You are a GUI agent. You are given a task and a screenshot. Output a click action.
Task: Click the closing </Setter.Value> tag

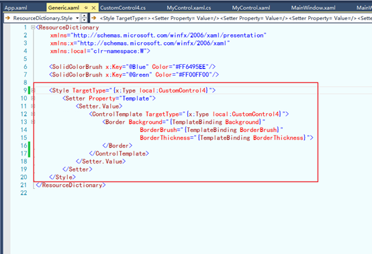pos(101,162)
